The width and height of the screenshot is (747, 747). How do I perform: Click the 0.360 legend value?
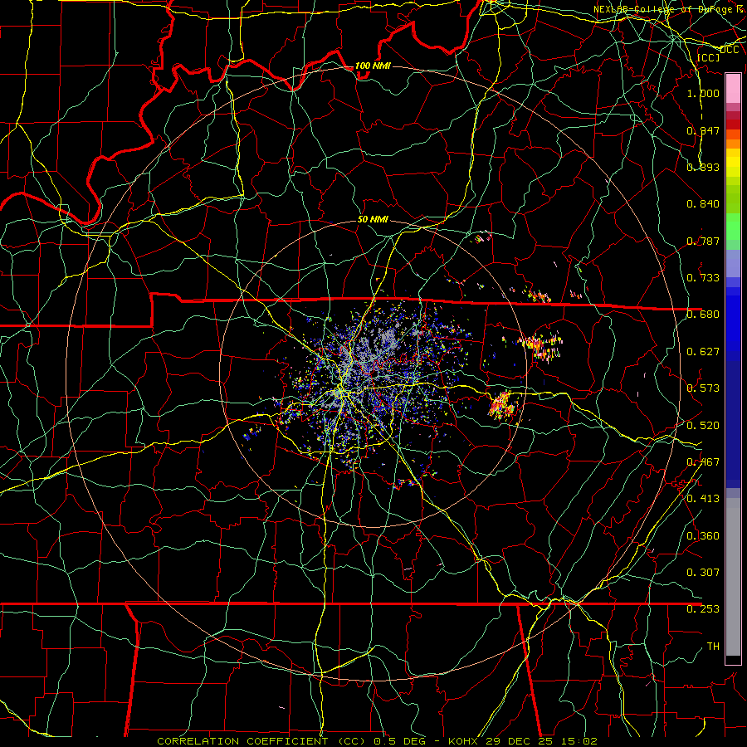point(703,536)
